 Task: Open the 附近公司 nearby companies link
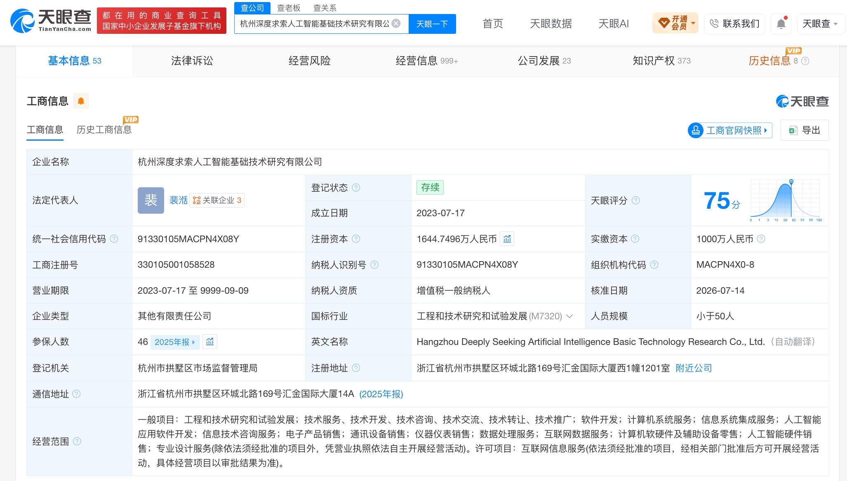tap(694, 368)
